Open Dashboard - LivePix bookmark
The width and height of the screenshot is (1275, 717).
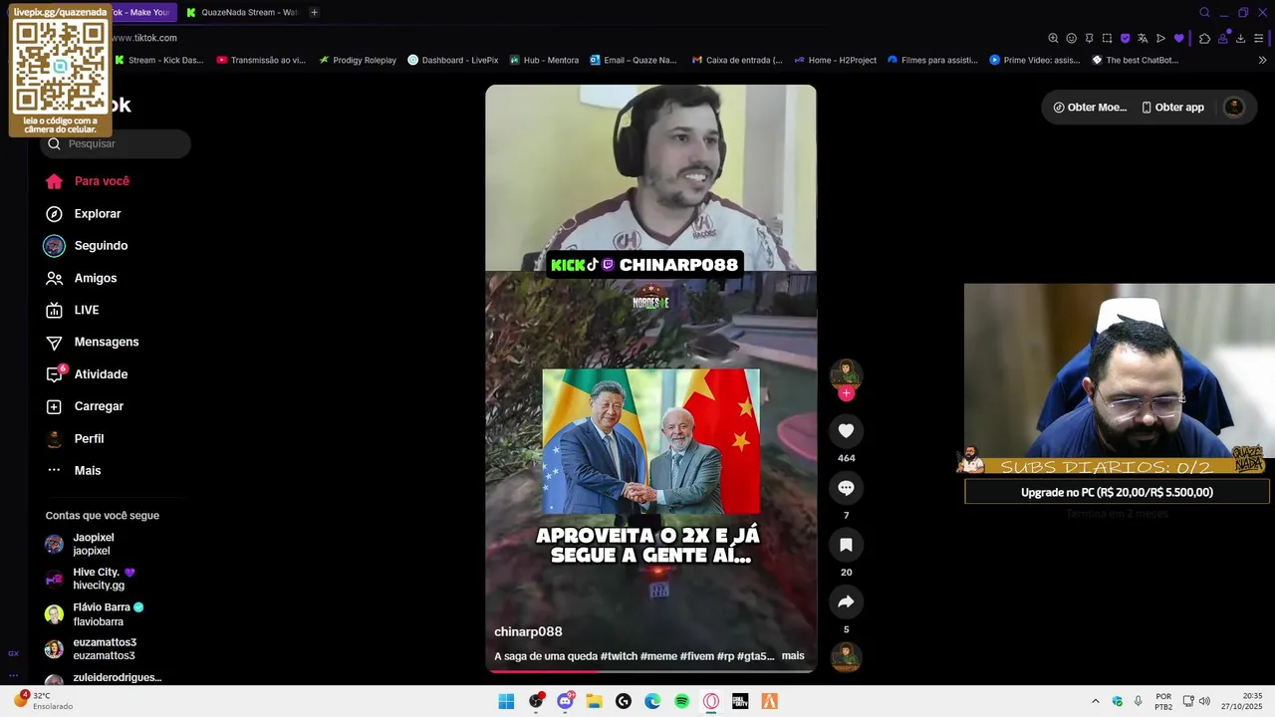pos(453,60)
